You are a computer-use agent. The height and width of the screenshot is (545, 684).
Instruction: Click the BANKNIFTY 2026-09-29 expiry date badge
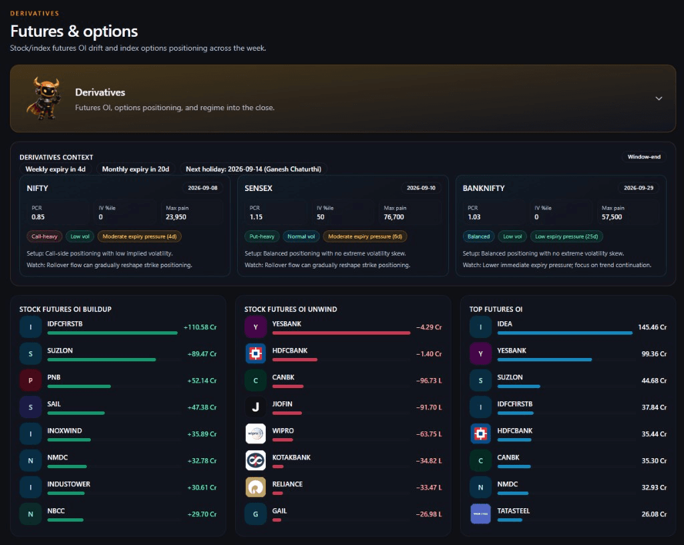pos(639,188)
